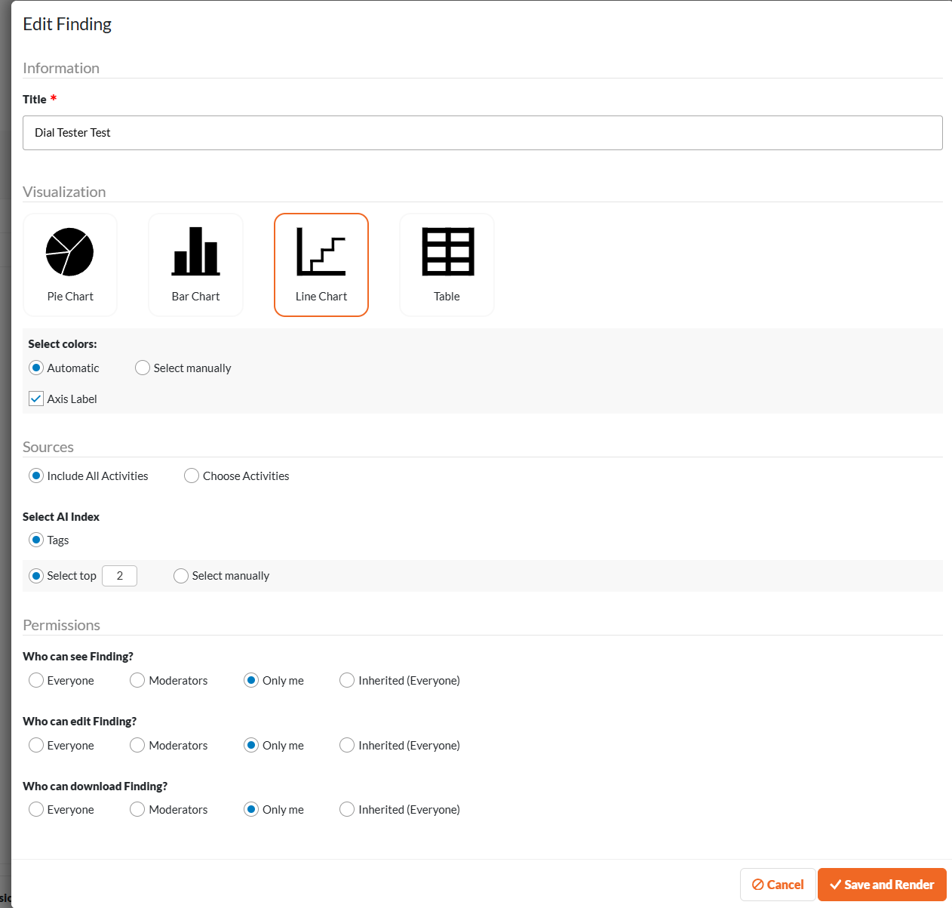Screen dimensions: 952x908
Task: Click the Title text field
Action: pyautogui.click(x=483, y=133)
